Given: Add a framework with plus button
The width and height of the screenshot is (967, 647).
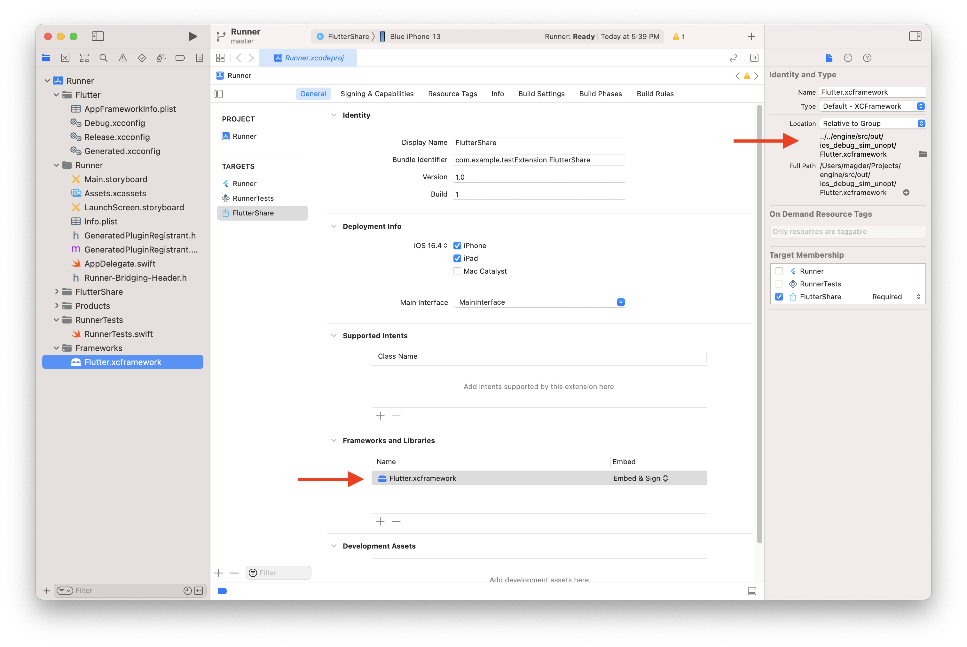Looking at the screenshot, I should 380,521.
